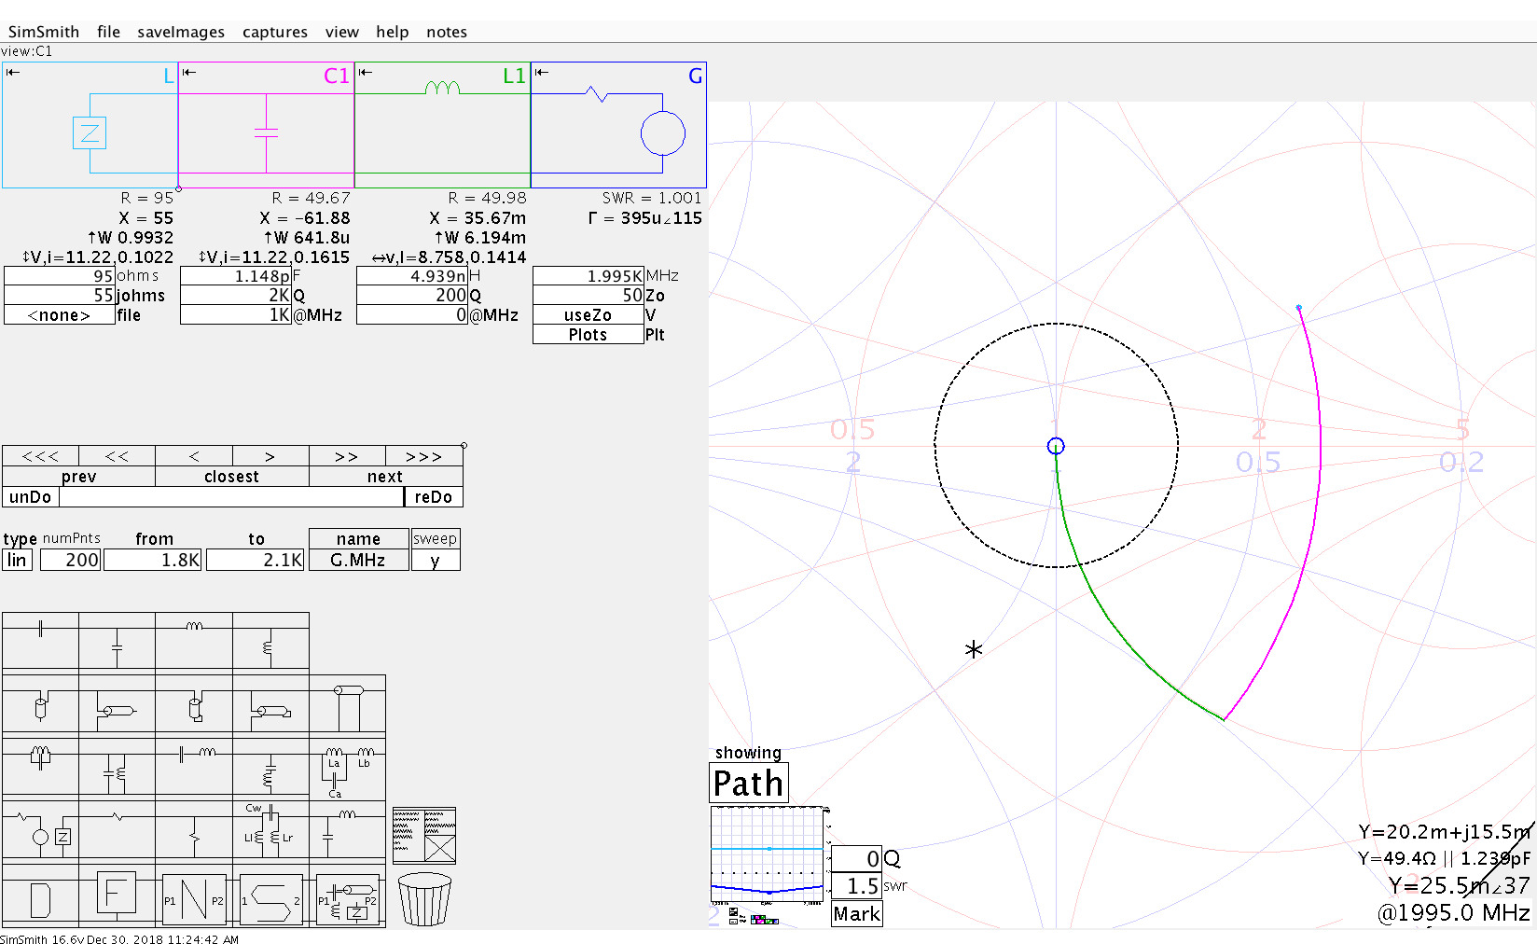The height and width of the screenshot is (944, 1537).
Task: Click the unDo button
Action: 30,497
